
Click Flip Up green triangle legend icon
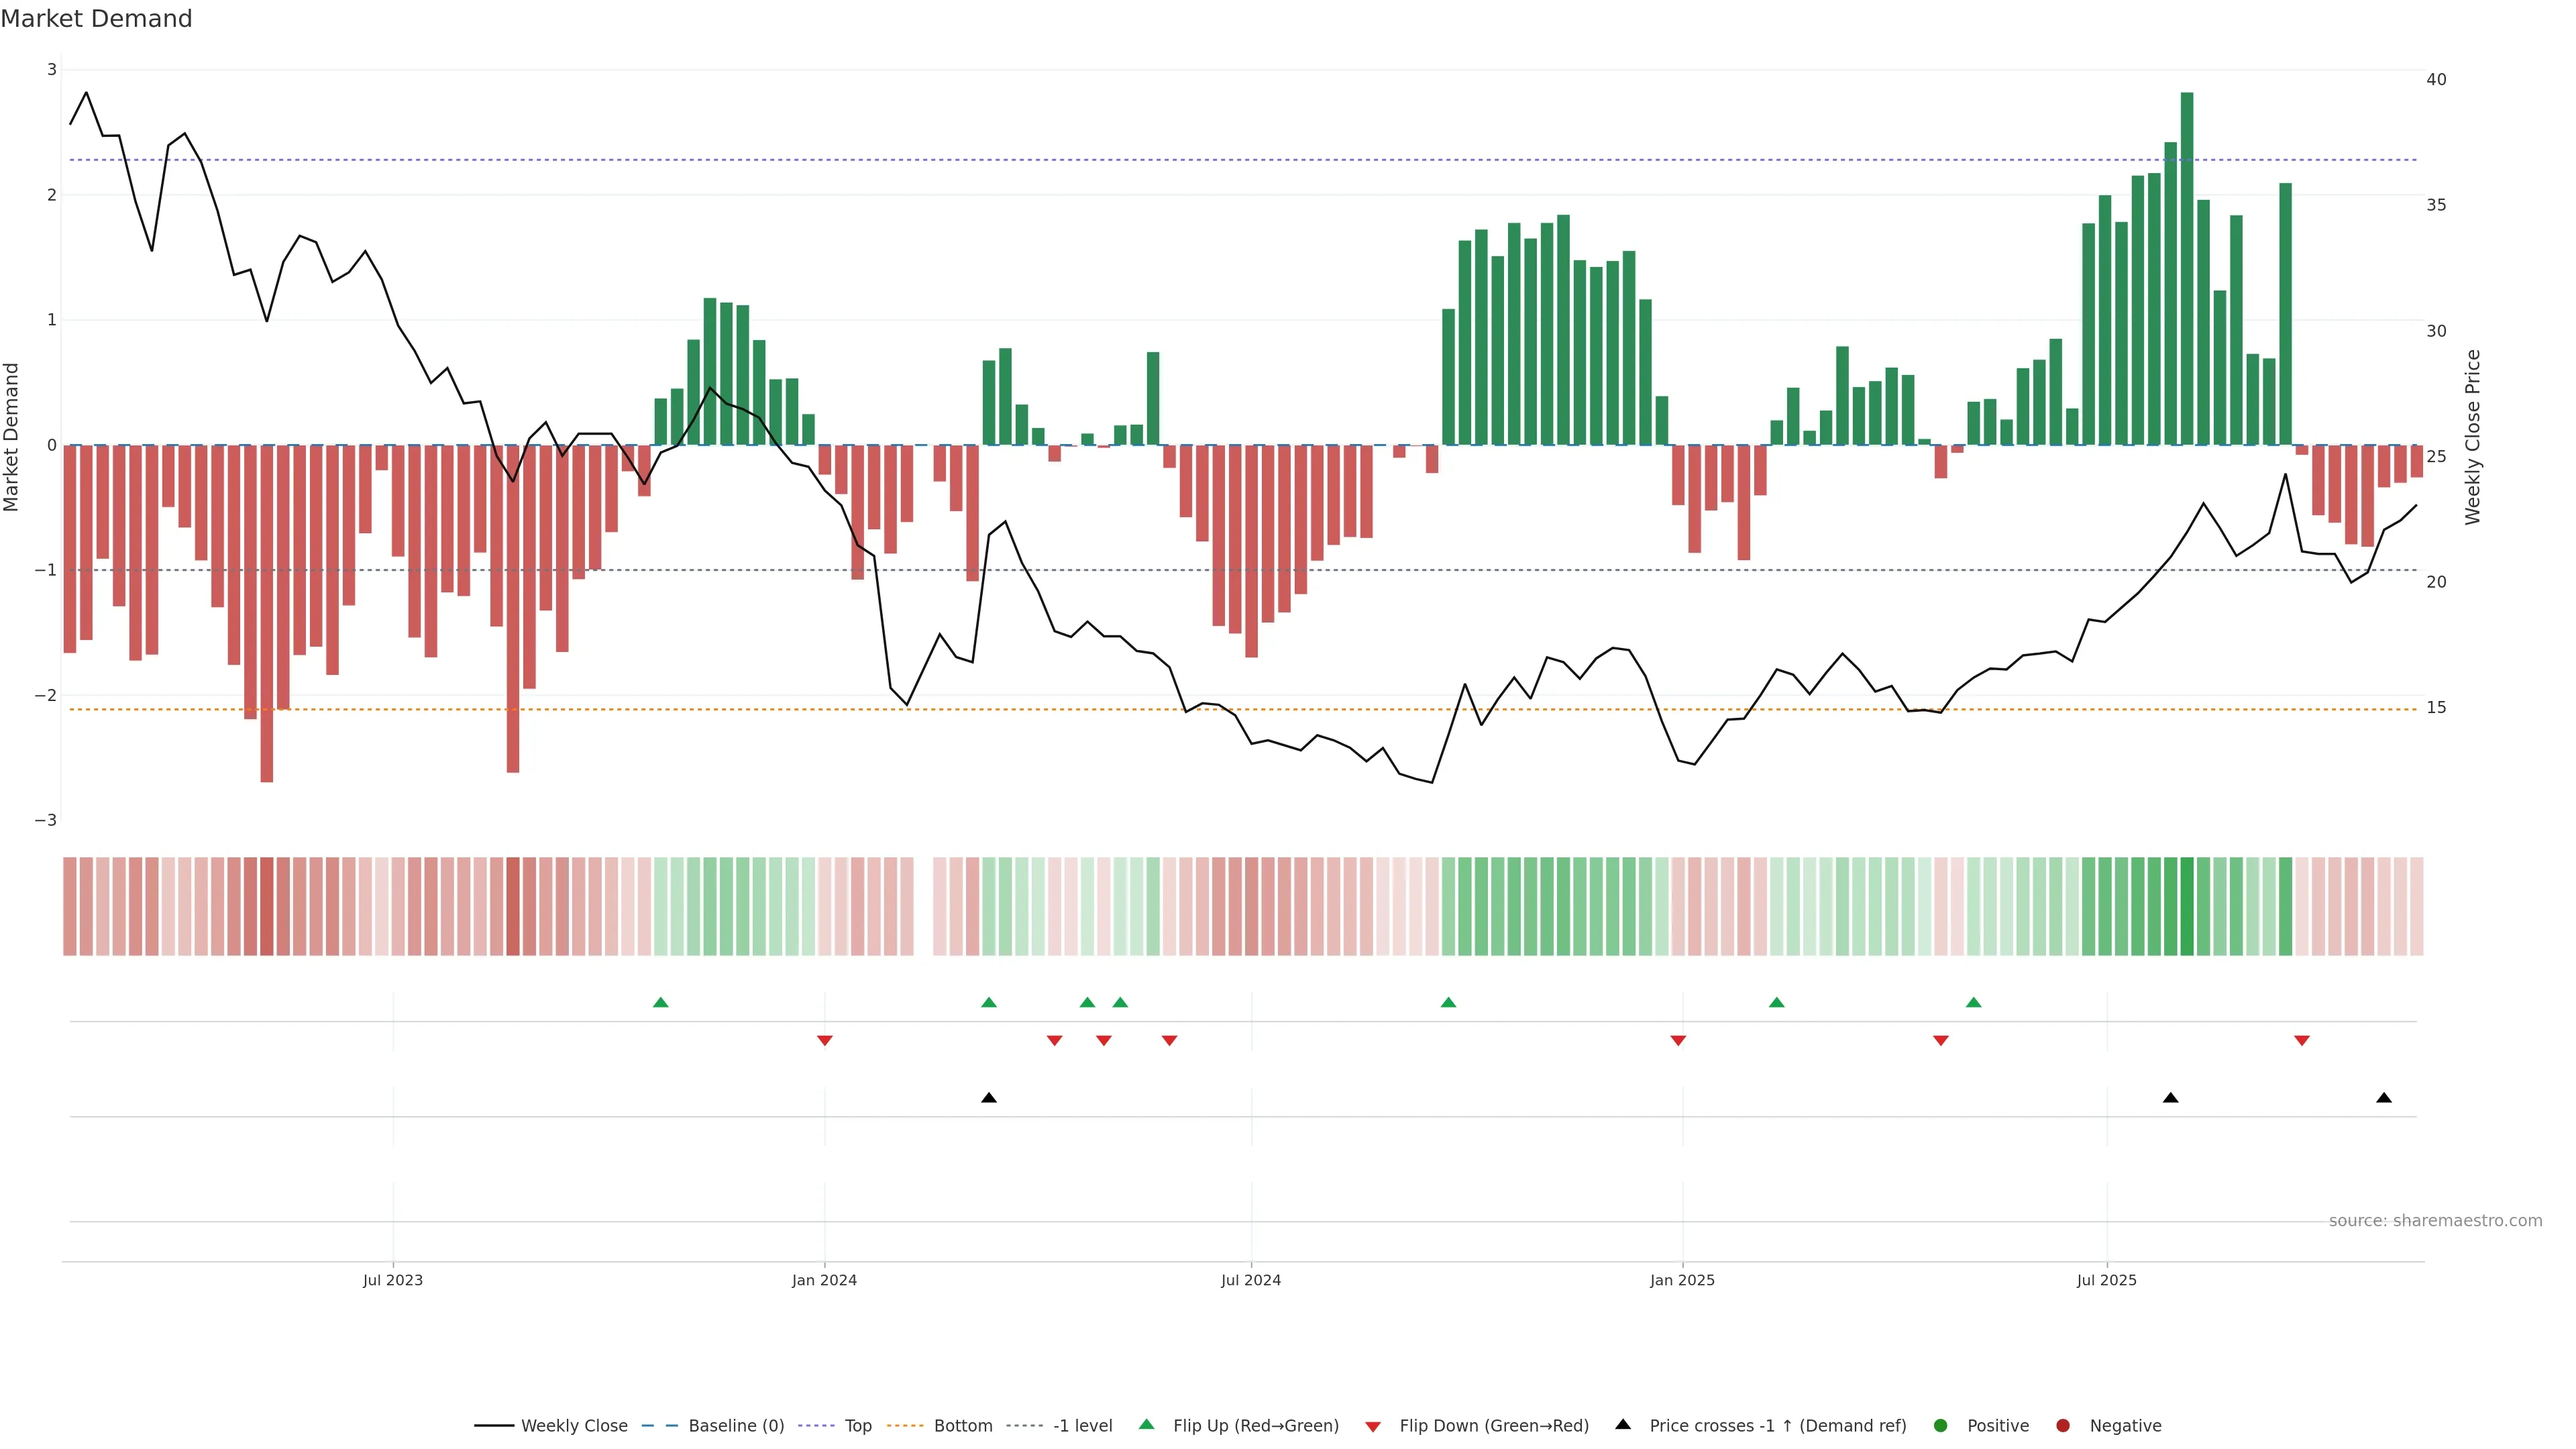pos(1147,1425)
